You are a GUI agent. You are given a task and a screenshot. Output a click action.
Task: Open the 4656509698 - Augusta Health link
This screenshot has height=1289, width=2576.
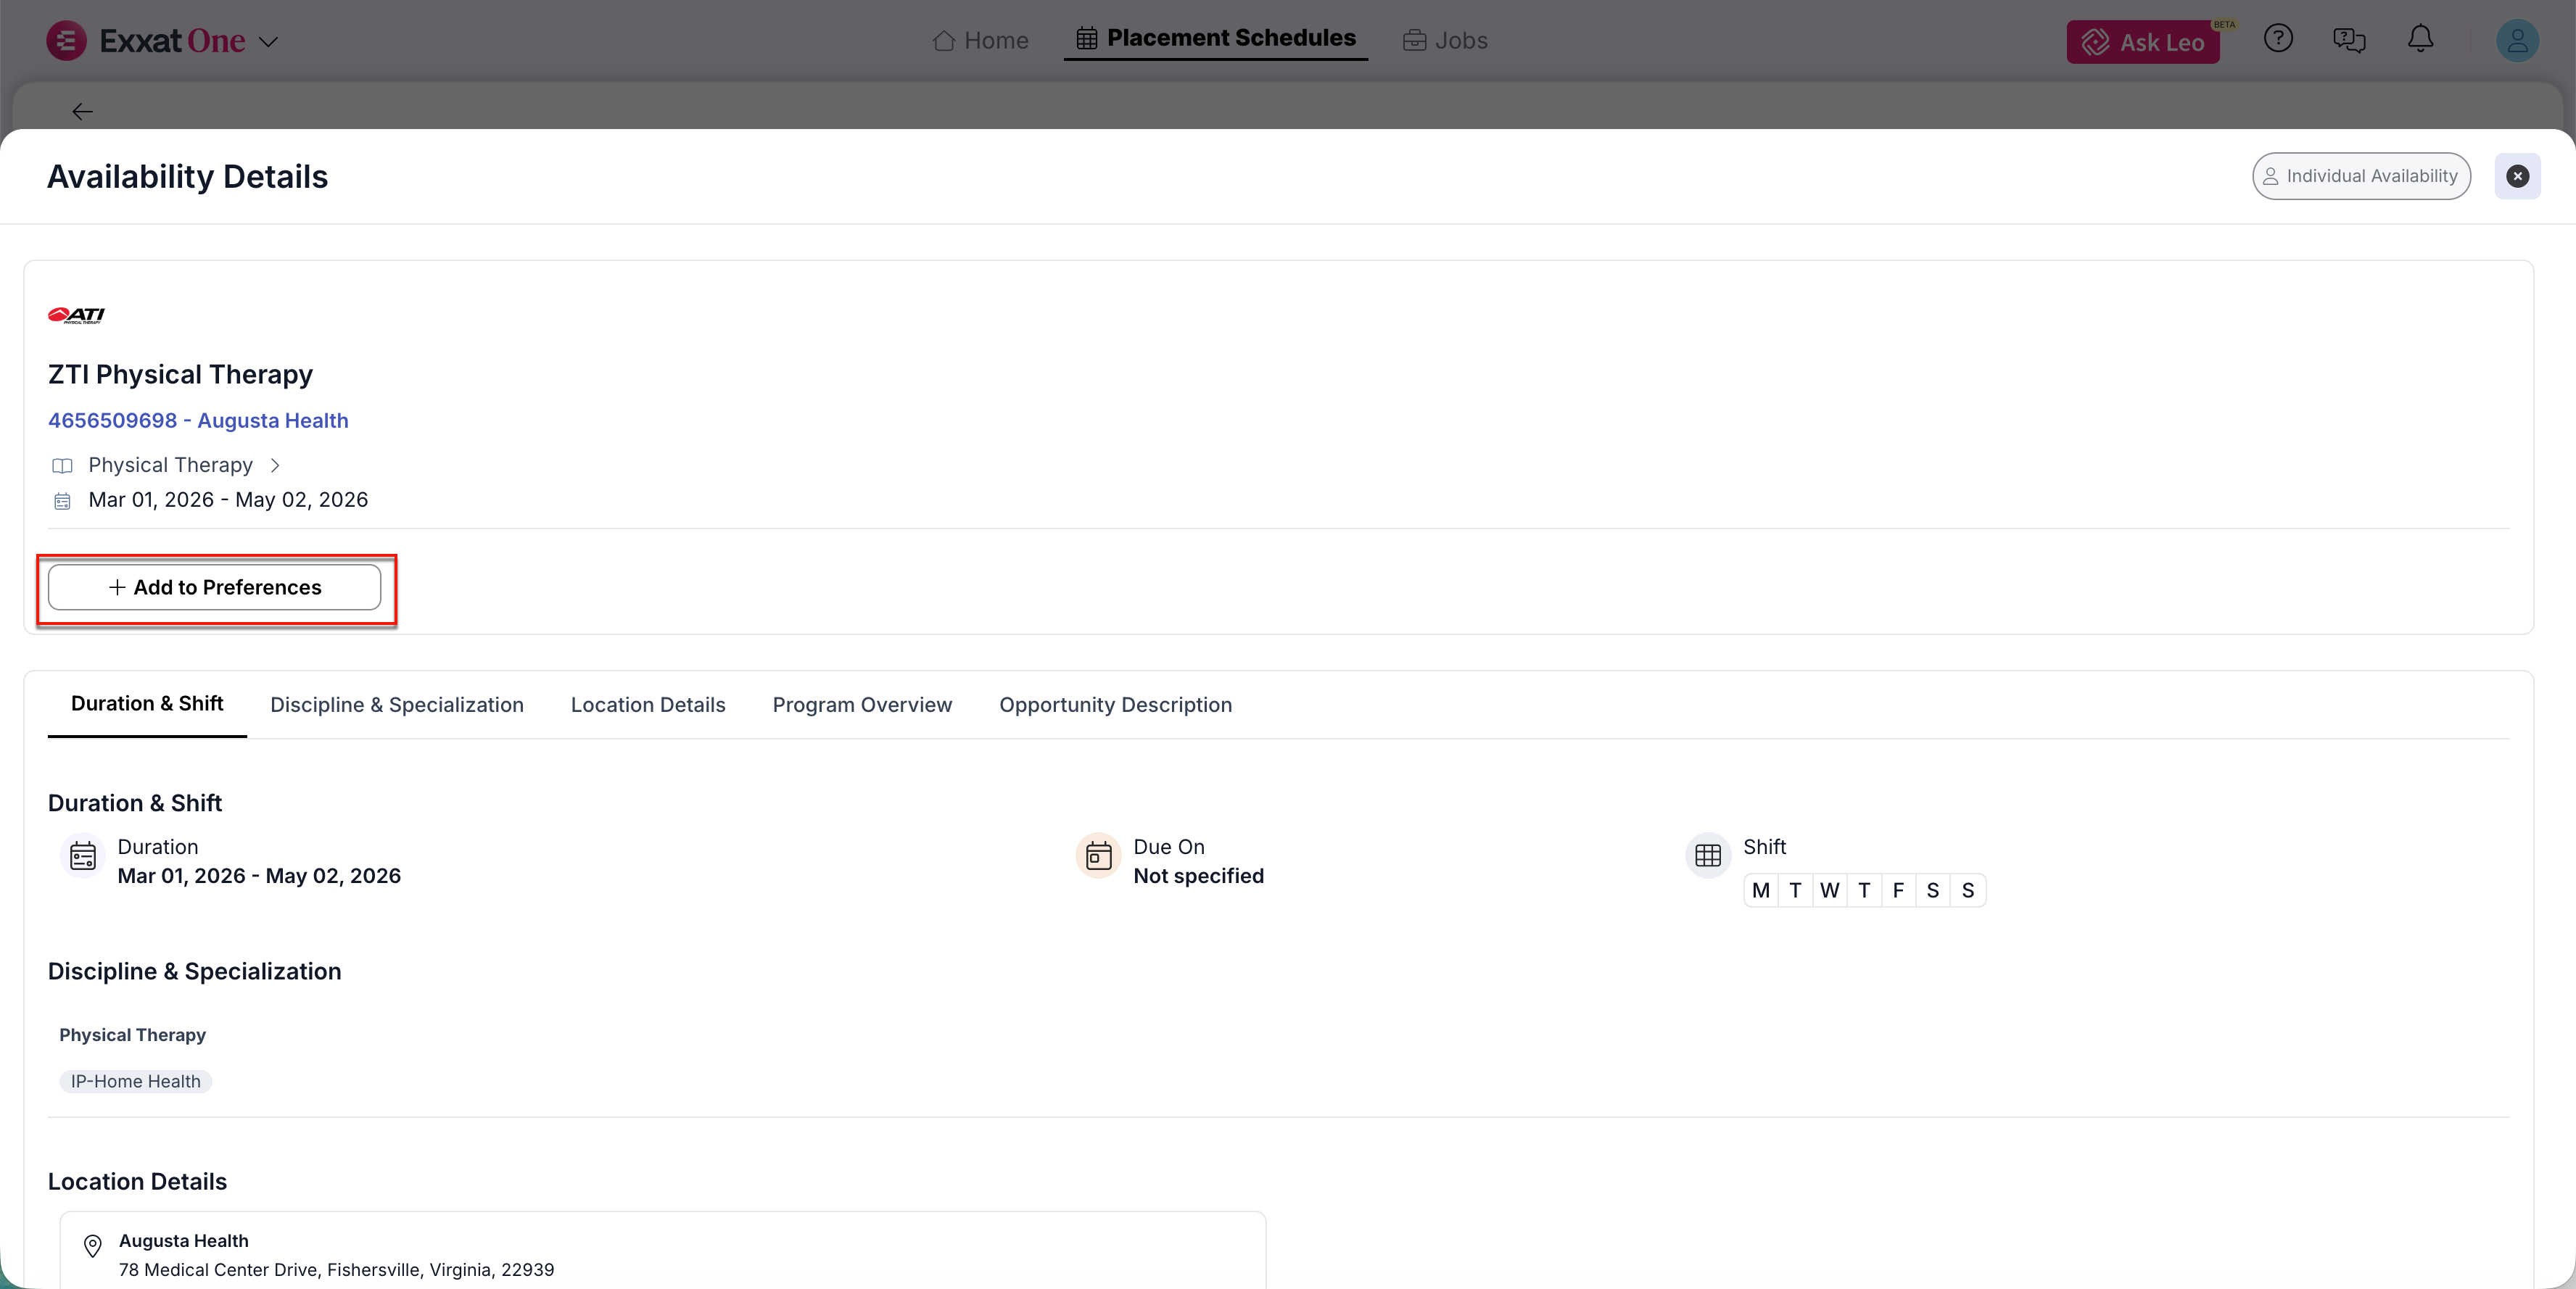(198, 421)
